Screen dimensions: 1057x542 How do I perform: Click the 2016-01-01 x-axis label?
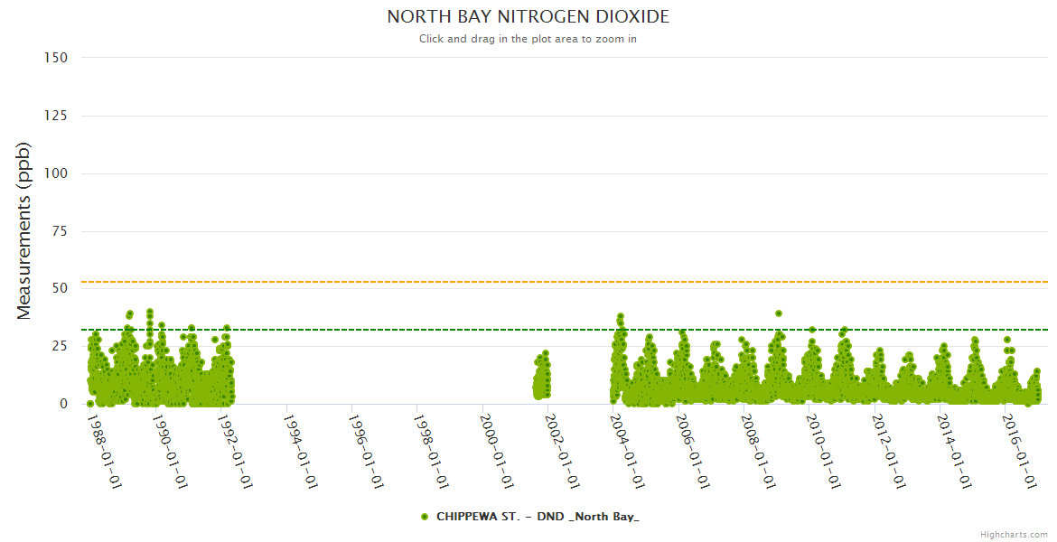pos(1018,450)
